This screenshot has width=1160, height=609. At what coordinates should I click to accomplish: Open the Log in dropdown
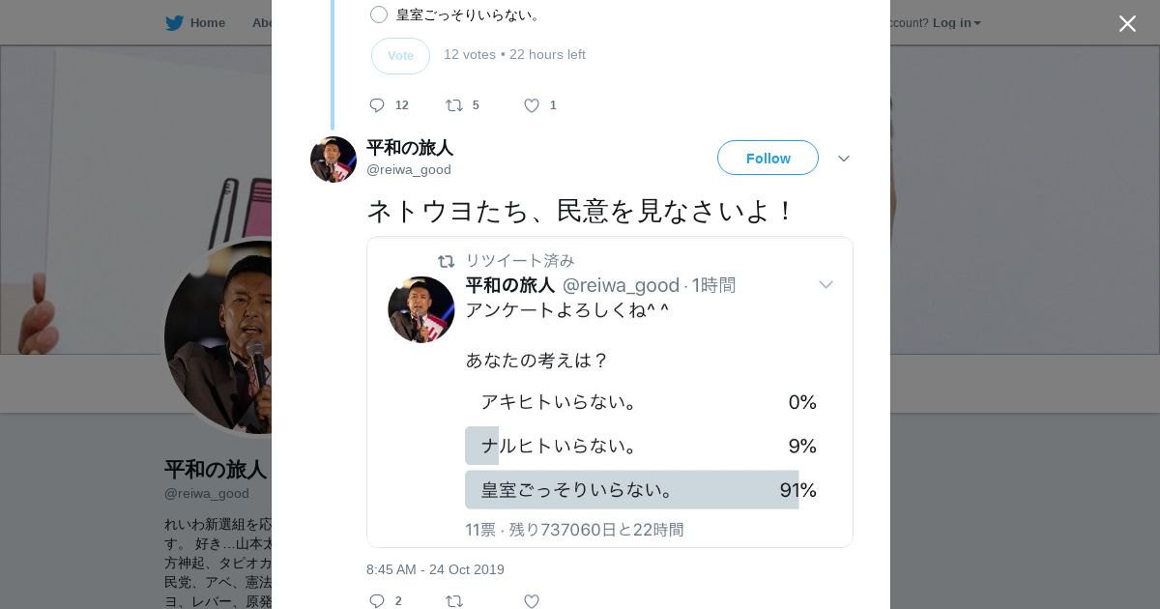point(956,23)
